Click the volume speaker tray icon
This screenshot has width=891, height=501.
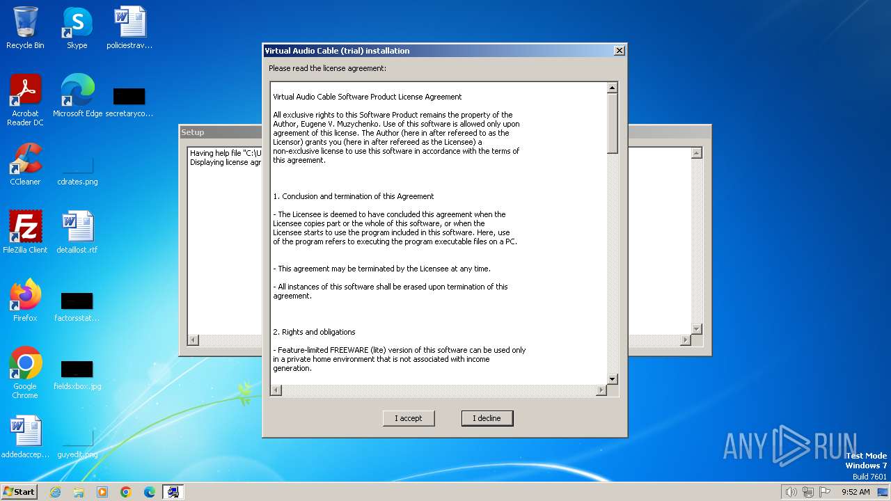click(x=791, y=492)
